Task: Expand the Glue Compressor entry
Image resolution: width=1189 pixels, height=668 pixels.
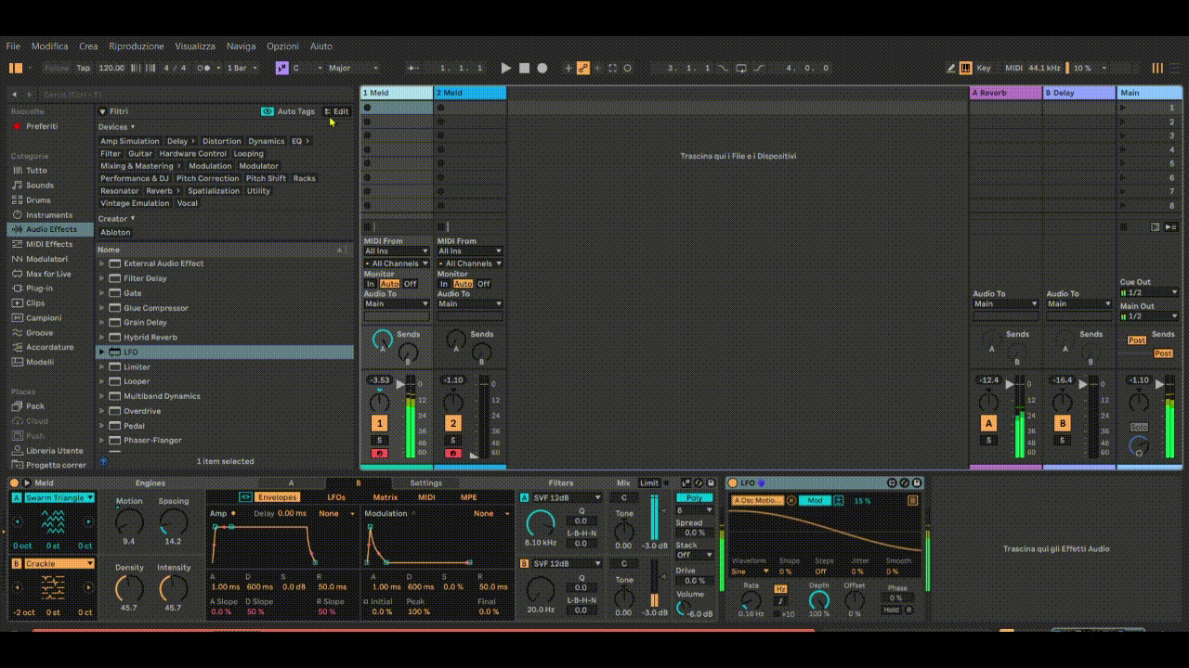Action: pyautogui.click(x=102, y=308)
